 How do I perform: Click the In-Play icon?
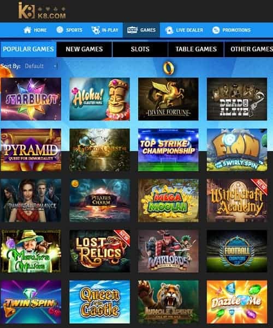pos(96,30)
